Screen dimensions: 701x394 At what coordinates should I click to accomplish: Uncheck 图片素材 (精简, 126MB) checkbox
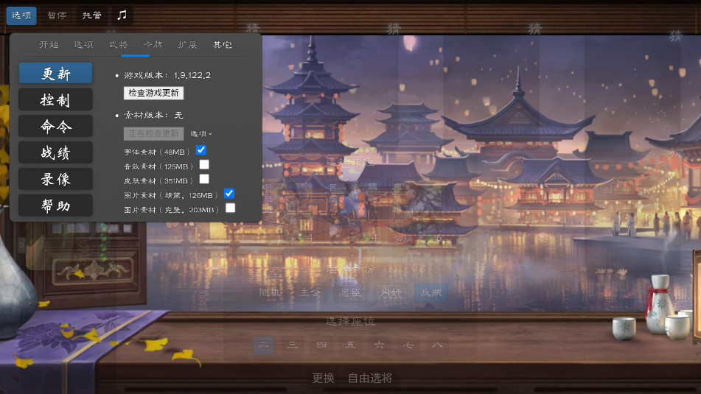pyautogui.click(x=229, y=194)
